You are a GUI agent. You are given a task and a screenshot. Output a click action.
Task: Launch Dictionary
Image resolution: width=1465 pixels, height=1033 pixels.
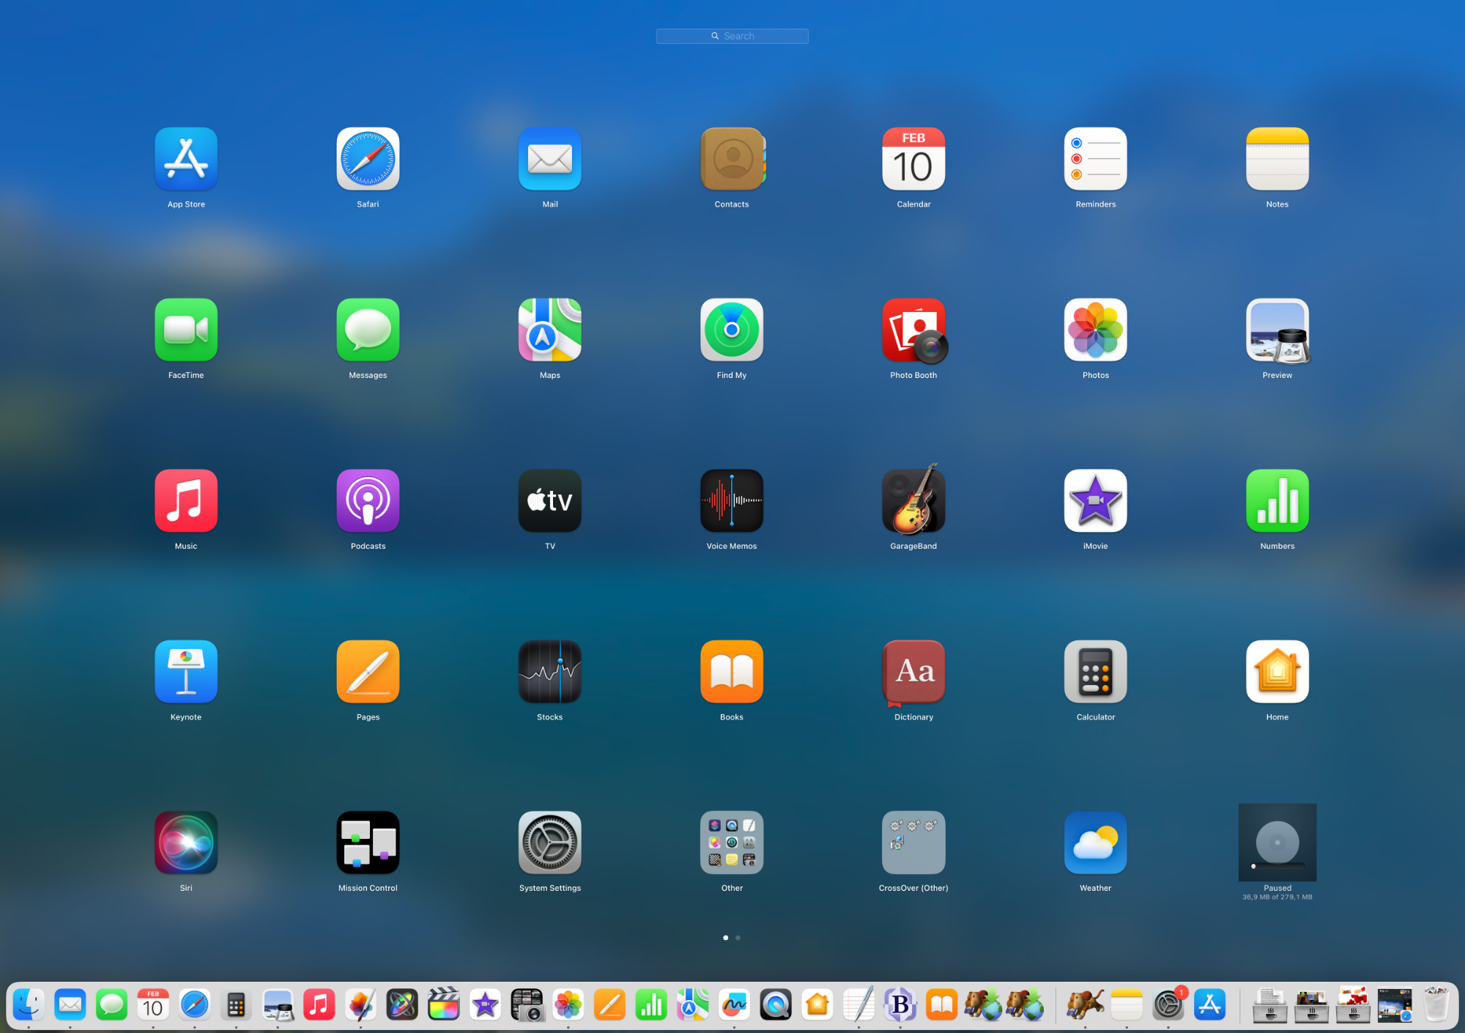913,672
